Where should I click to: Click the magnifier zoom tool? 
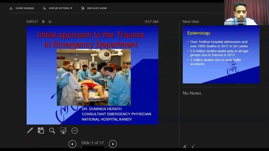[x=52, y=130]
